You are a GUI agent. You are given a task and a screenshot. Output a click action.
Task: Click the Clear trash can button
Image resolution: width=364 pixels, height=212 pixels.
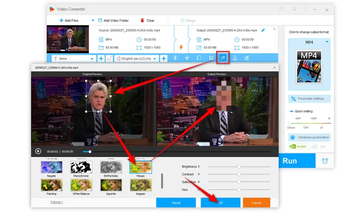pos(147,20)
